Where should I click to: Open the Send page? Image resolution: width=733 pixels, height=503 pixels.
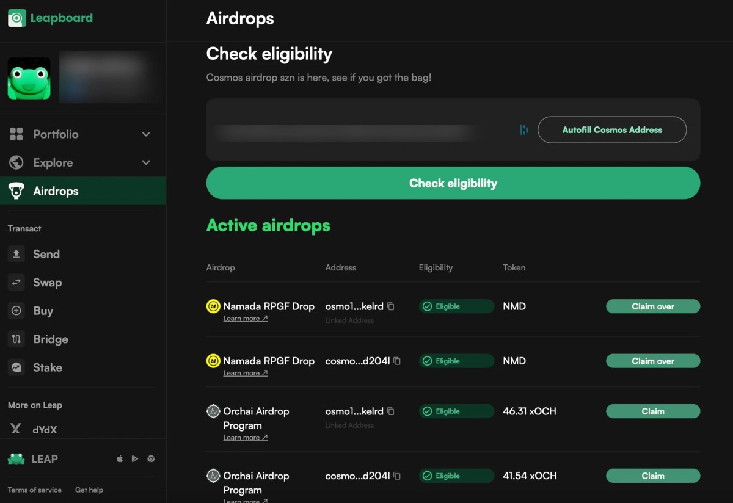(46, 254)
